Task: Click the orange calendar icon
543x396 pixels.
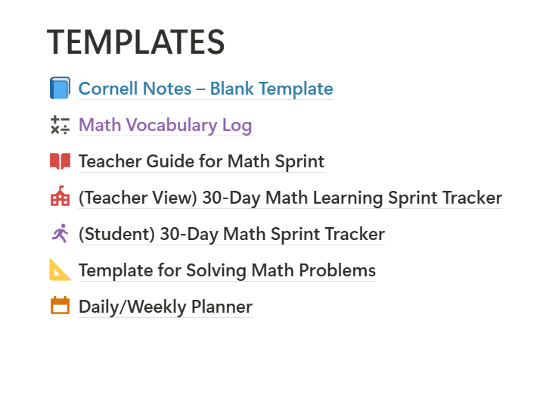Action: 60,305
